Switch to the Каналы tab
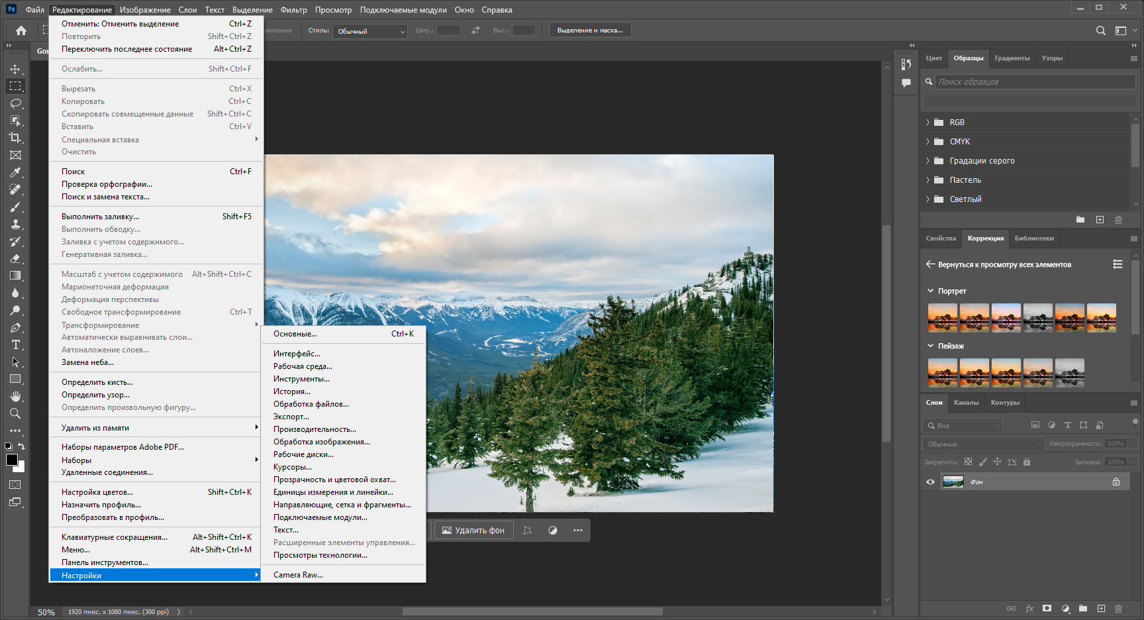Image resolution: width=1144 pixels, height=620 pixels. [966, 402]
